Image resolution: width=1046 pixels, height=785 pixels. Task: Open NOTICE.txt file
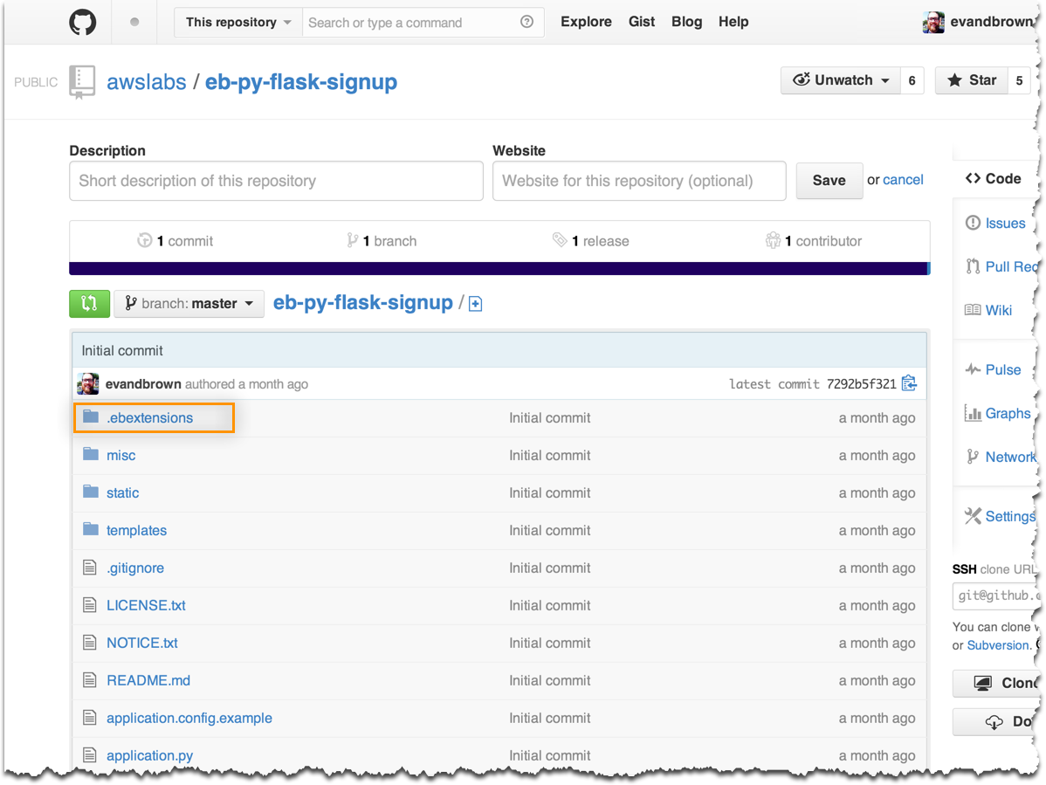tap(142, 643)
